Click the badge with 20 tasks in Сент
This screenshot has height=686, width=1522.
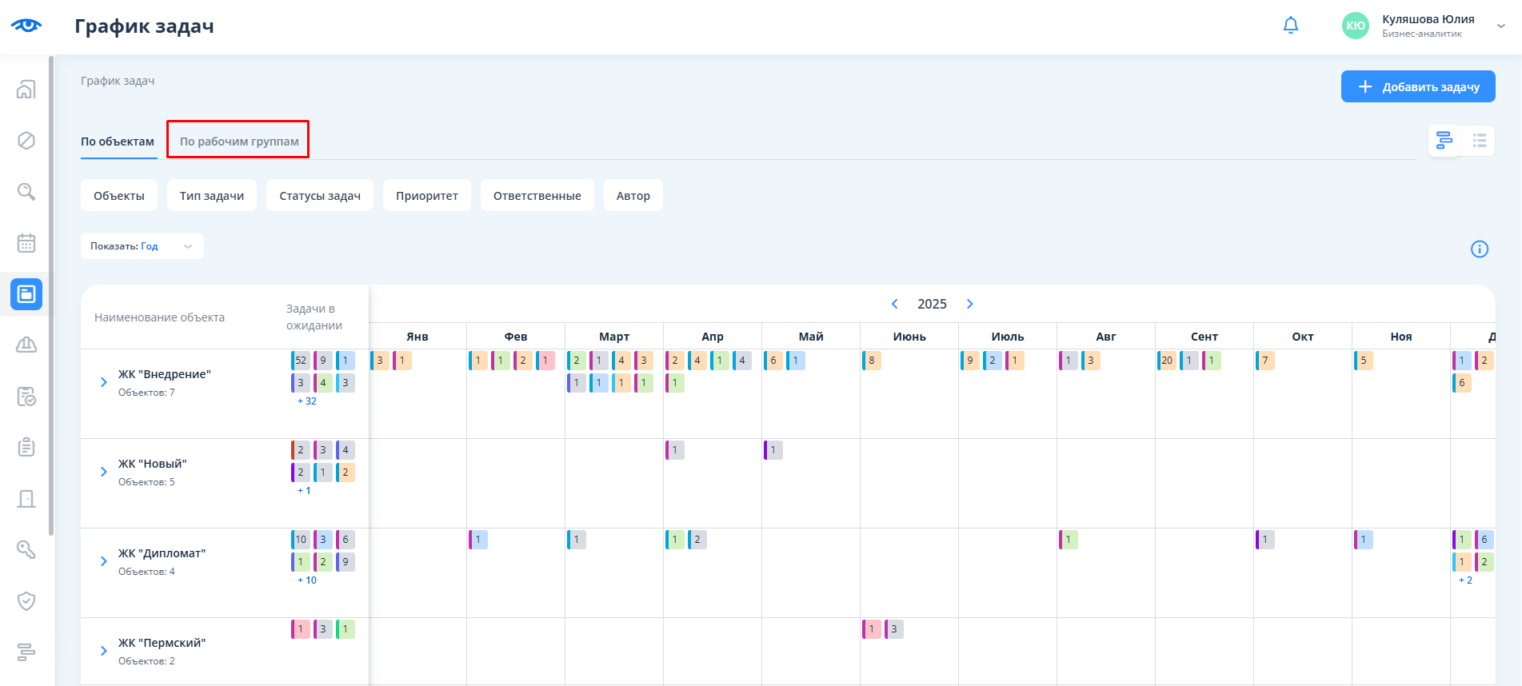[1166, 361]
